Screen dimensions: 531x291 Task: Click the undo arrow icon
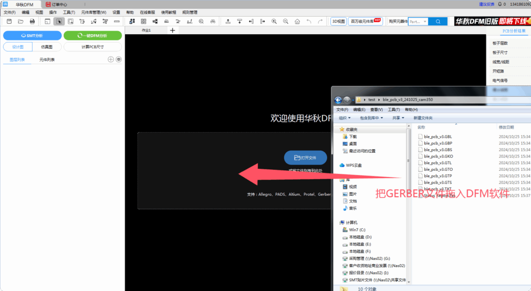coord(309,22)
